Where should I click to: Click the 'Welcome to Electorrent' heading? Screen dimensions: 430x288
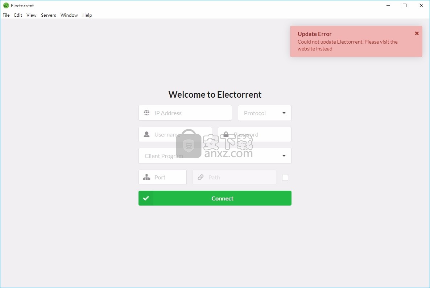click(x=215, y=94)
